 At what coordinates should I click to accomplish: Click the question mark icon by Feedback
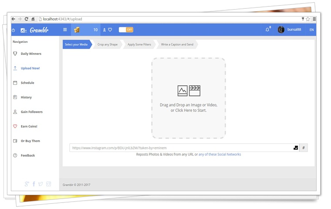pyautogui.click(x=15, y=155)
